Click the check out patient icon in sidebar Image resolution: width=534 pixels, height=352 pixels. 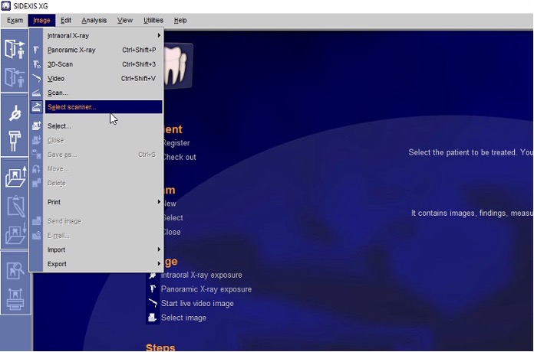coord(15,77)
